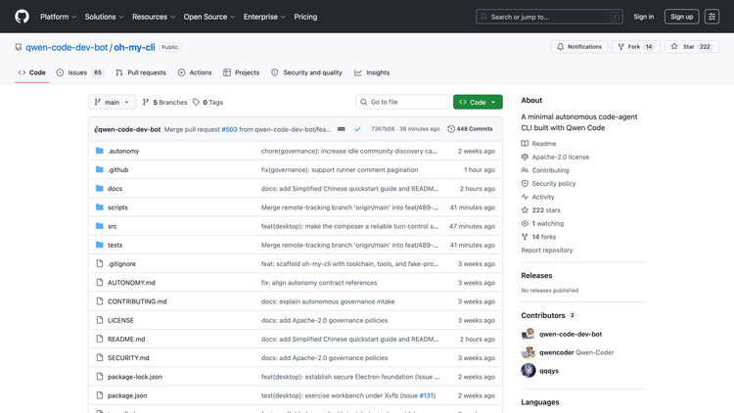734x413 pixels.
Task: Open the GitHub home logo
Action: pos(22,17)
